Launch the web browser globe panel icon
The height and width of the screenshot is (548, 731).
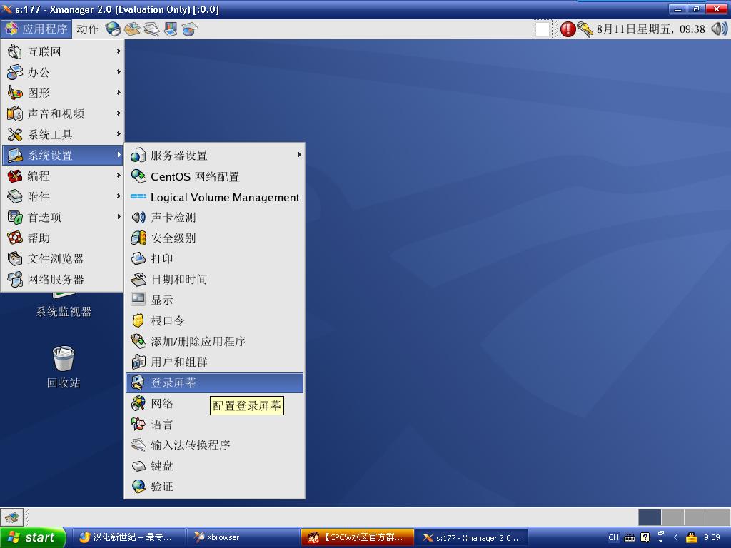point(113,29)
